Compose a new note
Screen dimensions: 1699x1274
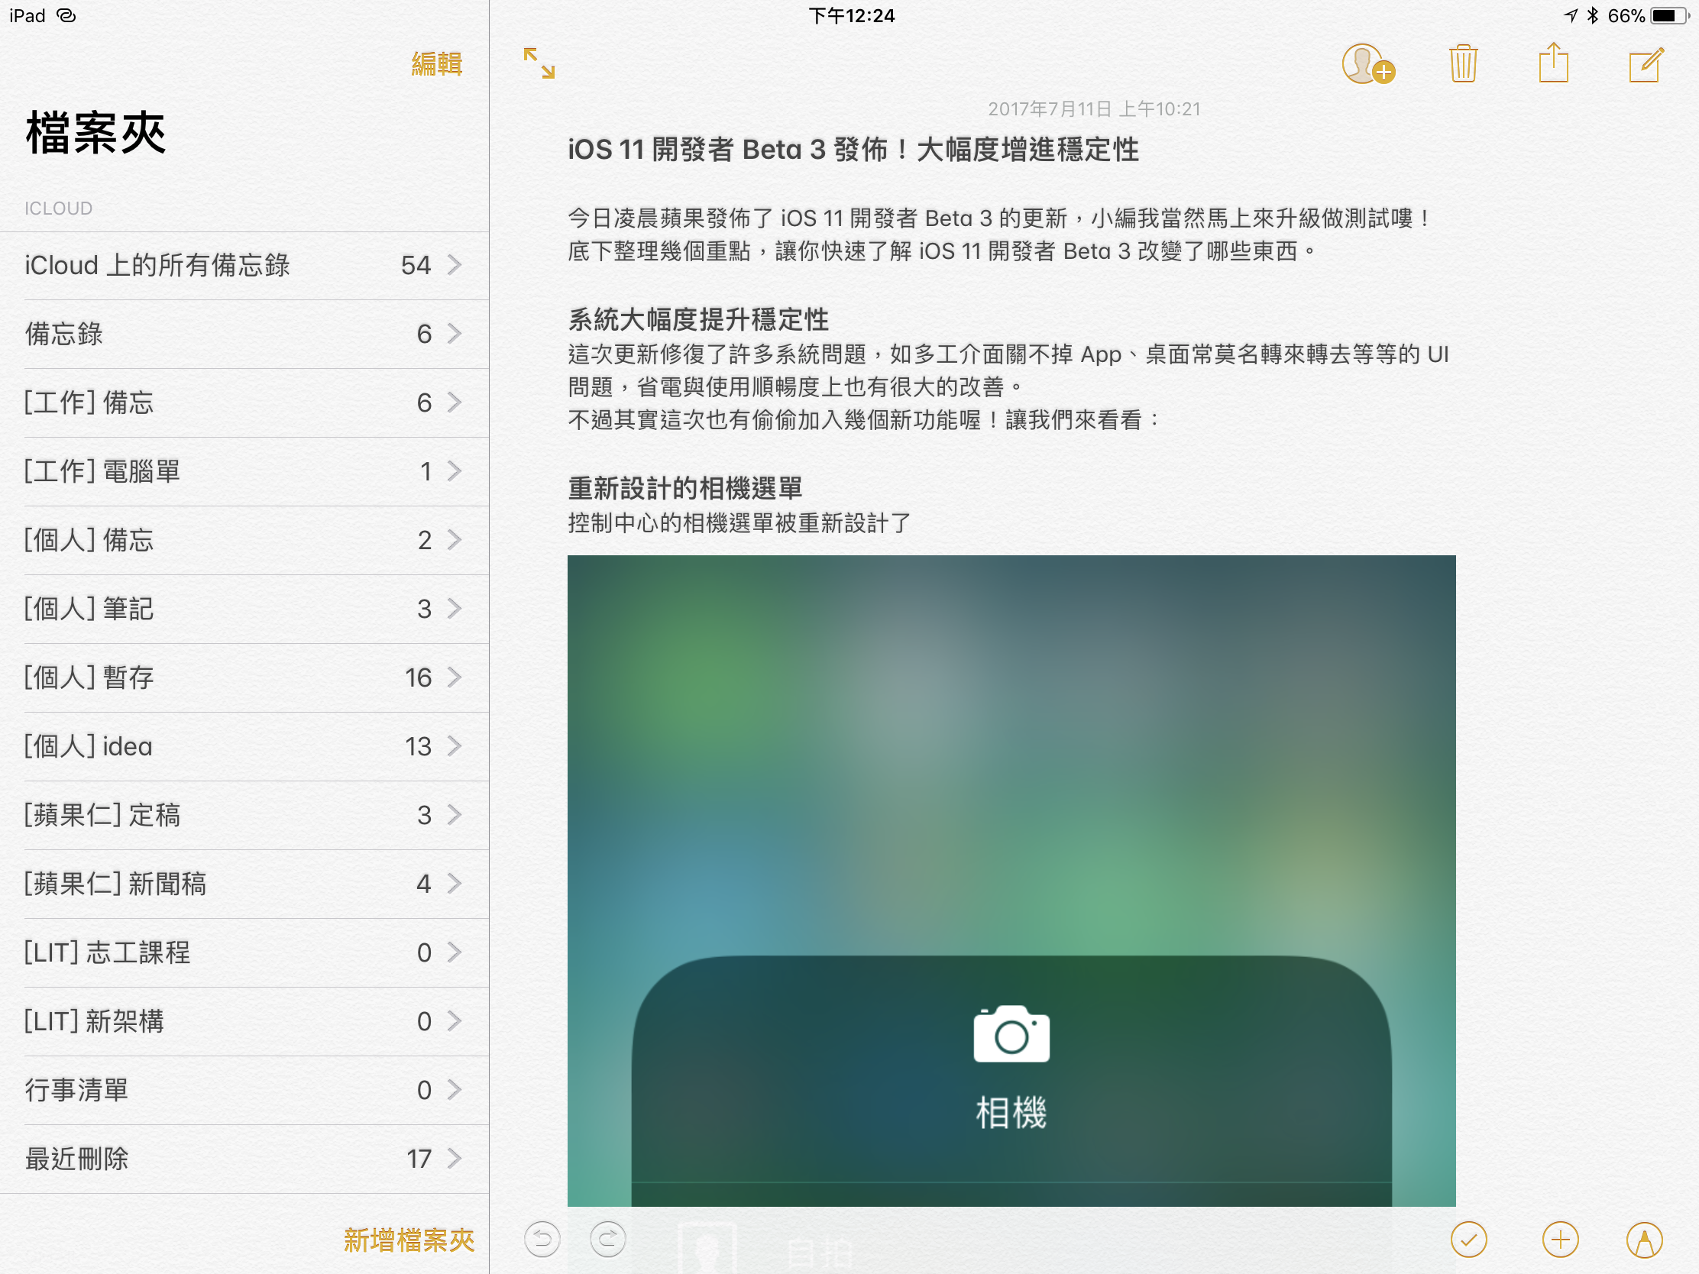(1646, 63)
